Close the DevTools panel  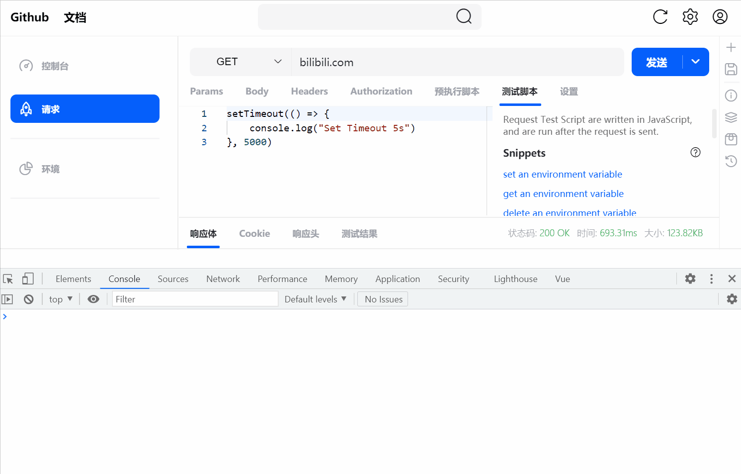(732, 279)
